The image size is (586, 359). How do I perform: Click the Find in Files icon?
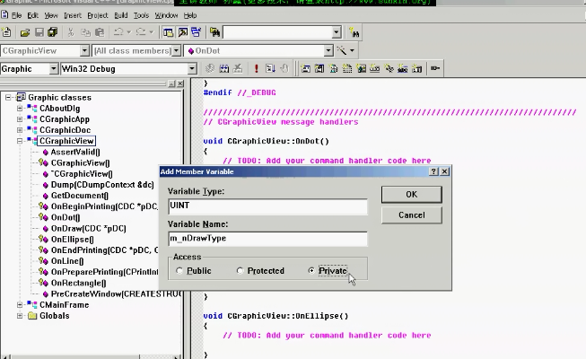(x=214, y=32)
